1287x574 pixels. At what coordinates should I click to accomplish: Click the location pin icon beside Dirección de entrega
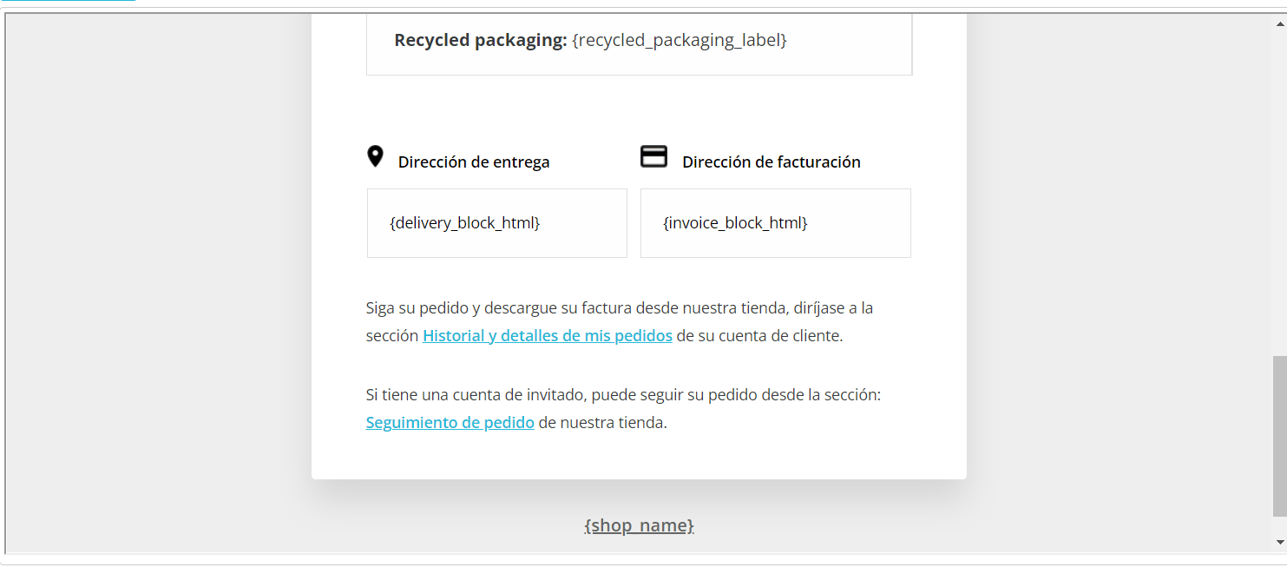pyautogui.click(x=375, y=156)
